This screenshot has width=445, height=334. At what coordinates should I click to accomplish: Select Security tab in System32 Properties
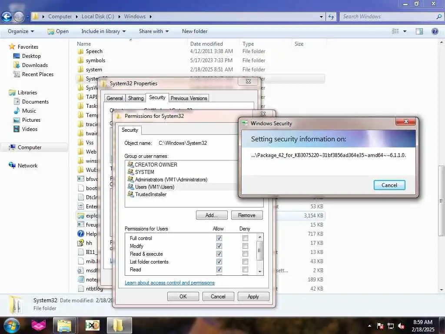157,97
